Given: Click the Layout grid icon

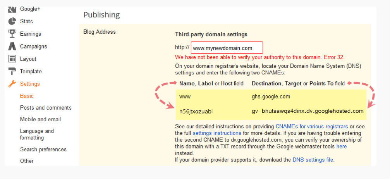Looking at the screenshot, I should 12,59.
